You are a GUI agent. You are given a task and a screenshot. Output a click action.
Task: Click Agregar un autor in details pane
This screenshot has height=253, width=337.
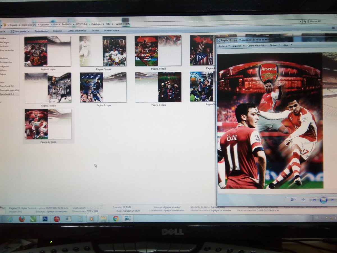[x=172, y=207]
